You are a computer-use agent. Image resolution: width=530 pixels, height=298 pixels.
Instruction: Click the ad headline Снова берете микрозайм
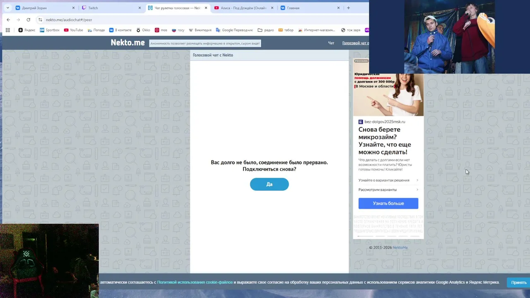385,141
